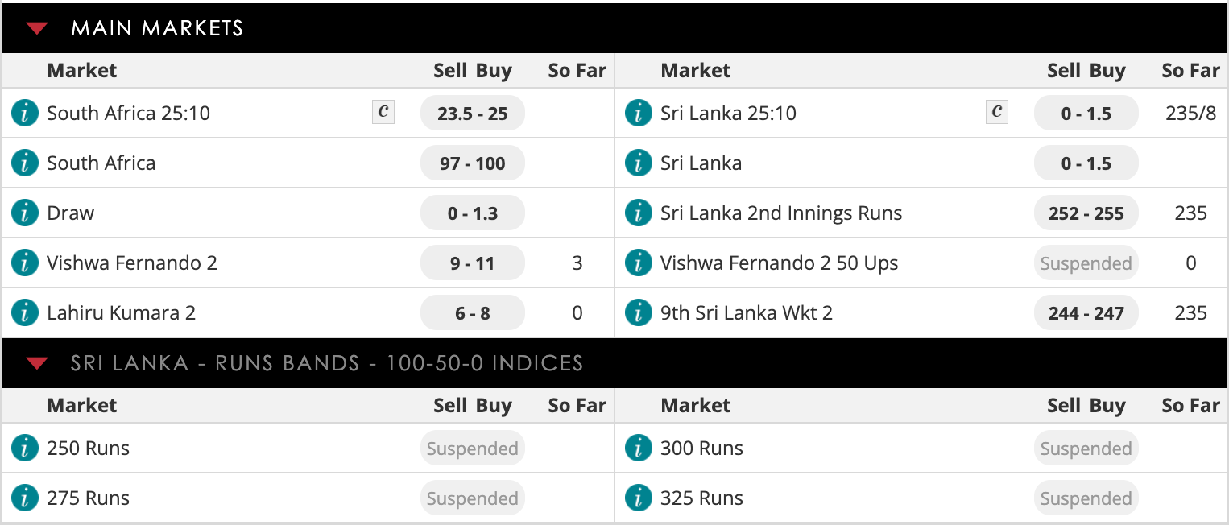This screenshot has width=1229, height=525.
Task: Choose the 252 - 255 innings runs price
Action: 1086,213
